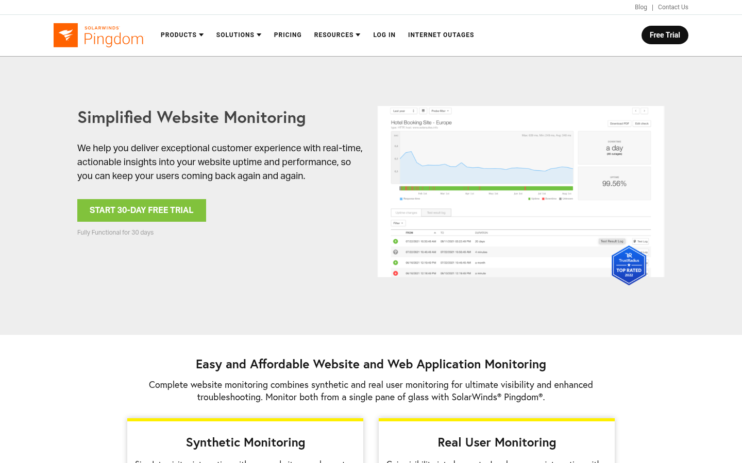The image size is (742, 463).
Task: Click the SolarWinds Pingdom logo
Action: click(x=98, y=35)
